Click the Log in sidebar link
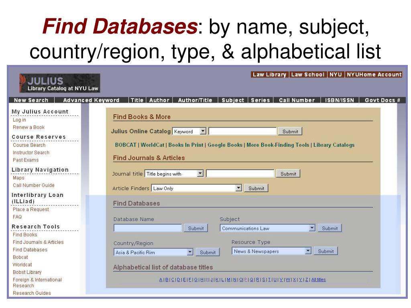 [x=19, y=120]
